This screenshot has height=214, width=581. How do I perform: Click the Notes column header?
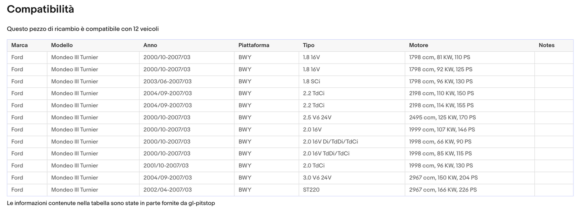click(546, 45)
